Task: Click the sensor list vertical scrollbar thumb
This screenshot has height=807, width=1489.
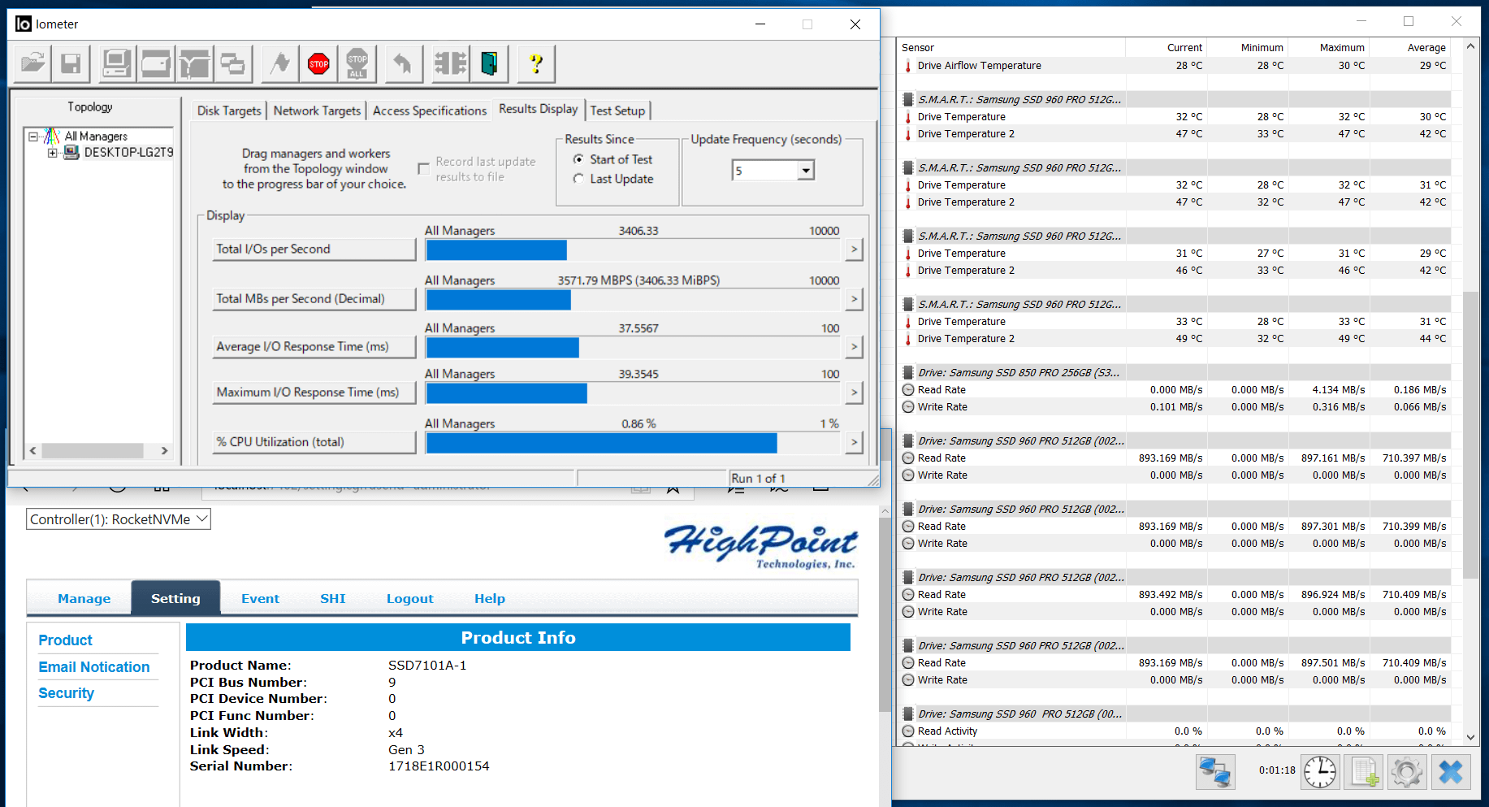Action: [x=1470, y=435]
